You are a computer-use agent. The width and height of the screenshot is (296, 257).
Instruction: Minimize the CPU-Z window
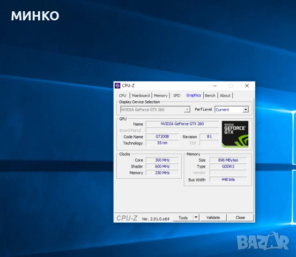215,86
